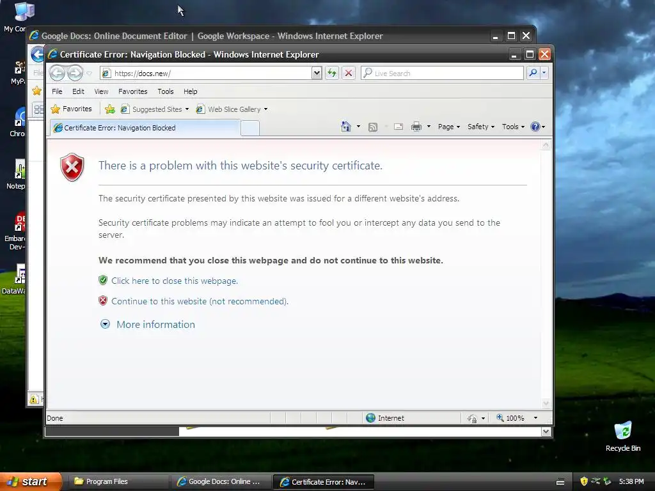This screenshot has height=491, width=655.
Task: Click the Live Search input box
Action: (x=442, y=74)
